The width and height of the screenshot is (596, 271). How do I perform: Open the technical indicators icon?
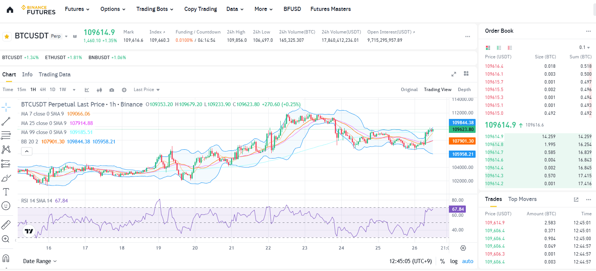point(87,90)
